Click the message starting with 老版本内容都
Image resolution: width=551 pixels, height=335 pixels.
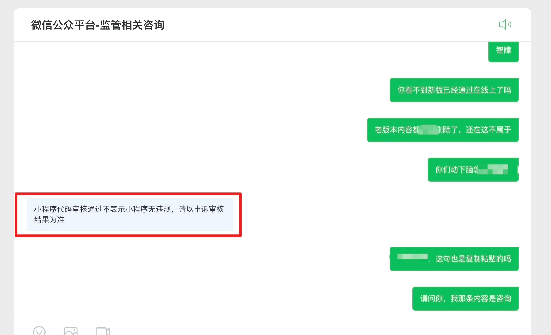(x=443, y=130)
